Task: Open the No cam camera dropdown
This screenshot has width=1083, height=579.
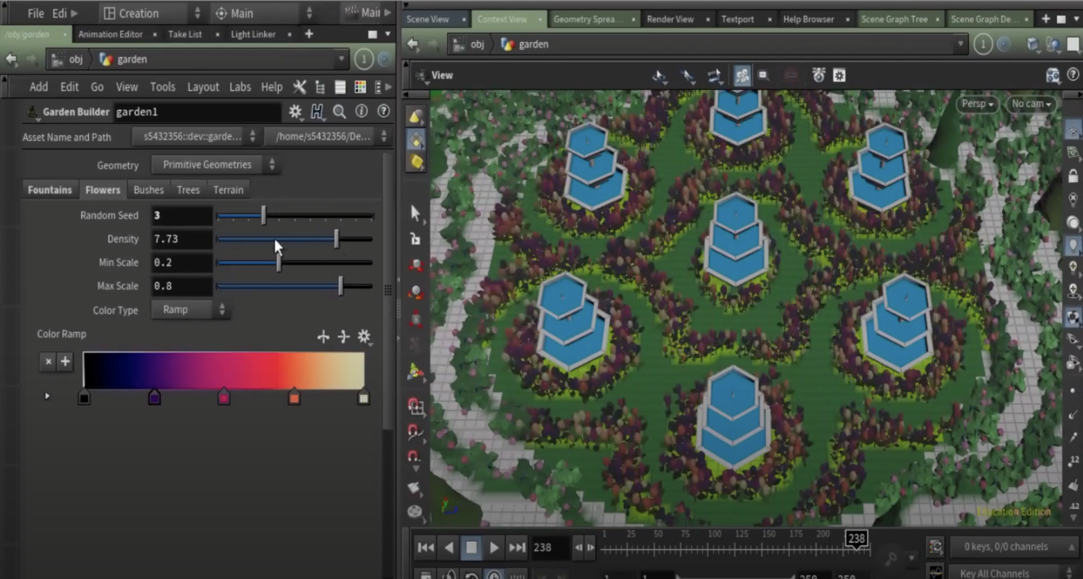Action: [x=1031, y=104]
